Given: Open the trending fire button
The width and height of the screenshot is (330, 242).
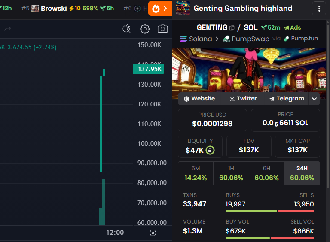Looking at the screenshot, I should [160, 9].
